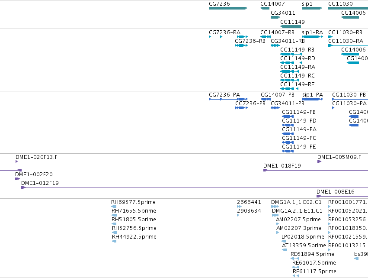Click the CG11149-RC transcript label

pos(298,76)
